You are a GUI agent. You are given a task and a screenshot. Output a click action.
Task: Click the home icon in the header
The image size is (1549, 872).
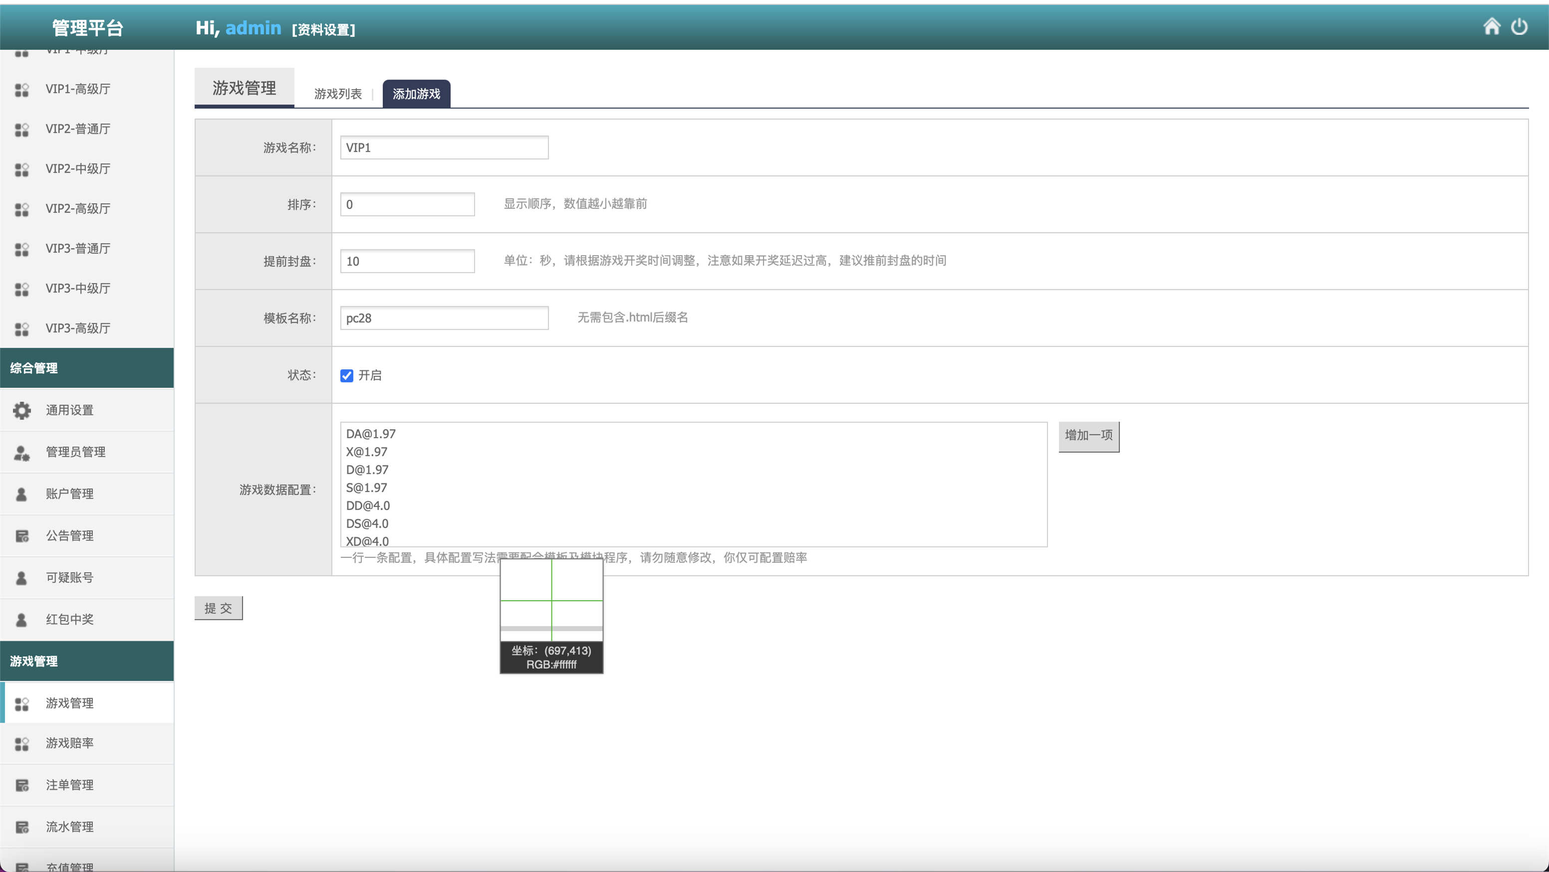click(1491, 27)
